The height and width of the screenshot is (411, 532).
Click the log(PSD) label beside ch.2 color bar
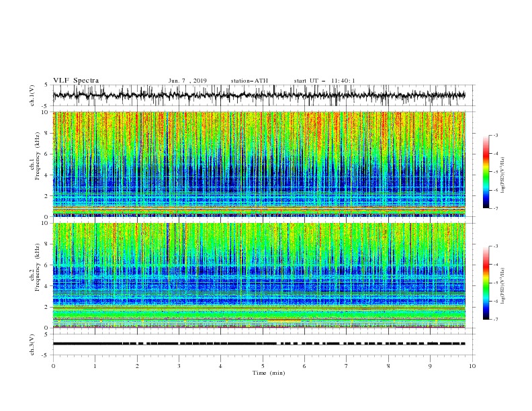[x=502, y=286]
